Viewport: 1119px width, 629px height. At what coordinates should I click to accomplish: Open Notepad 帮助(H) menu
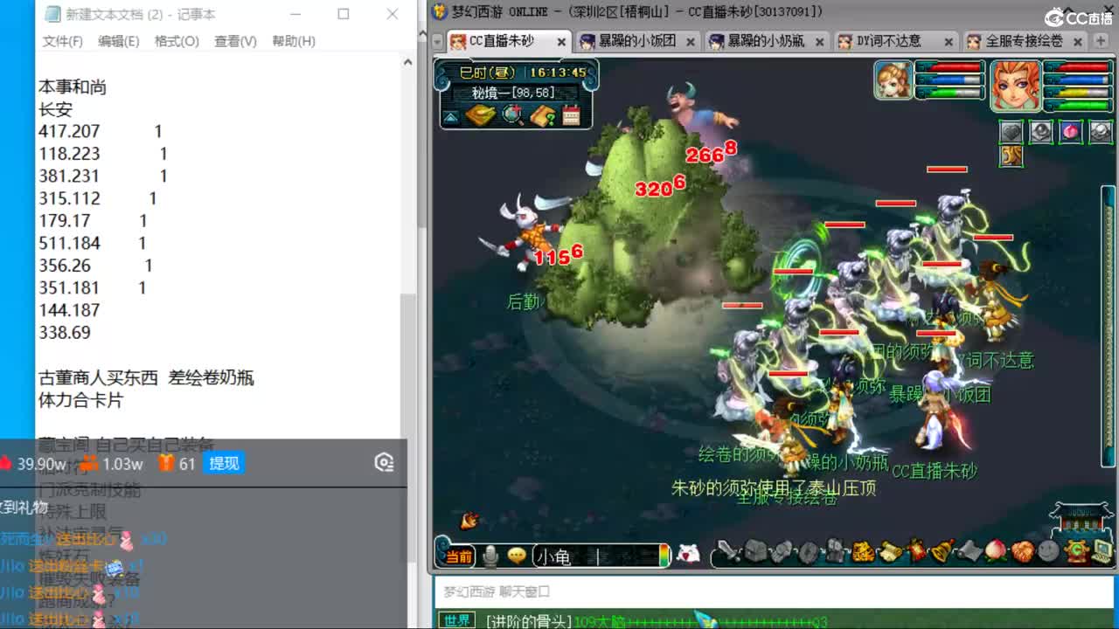click(294, 41)
